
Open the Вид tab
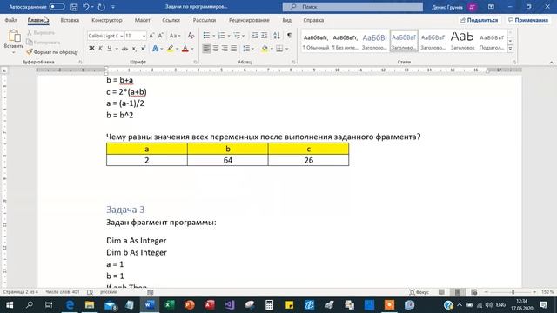coord(287,20)
